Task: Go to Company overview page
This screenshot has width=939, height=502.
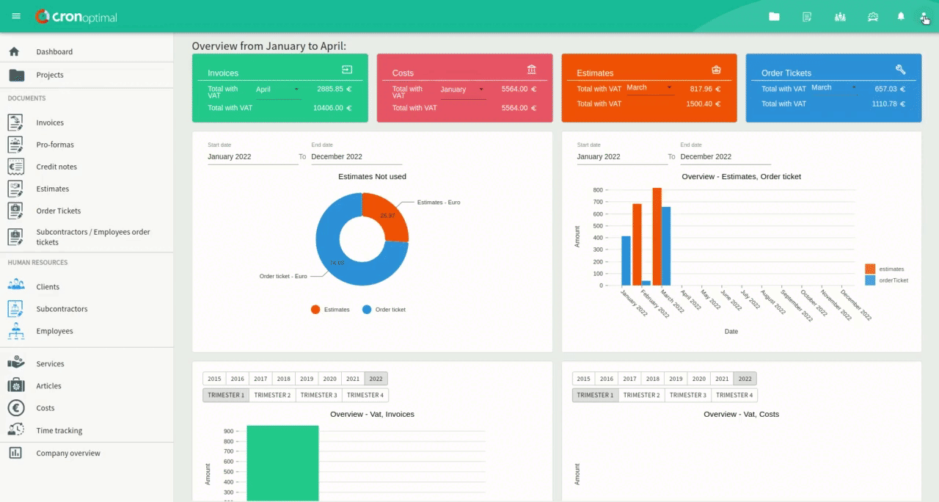Action: coord(68,454)
